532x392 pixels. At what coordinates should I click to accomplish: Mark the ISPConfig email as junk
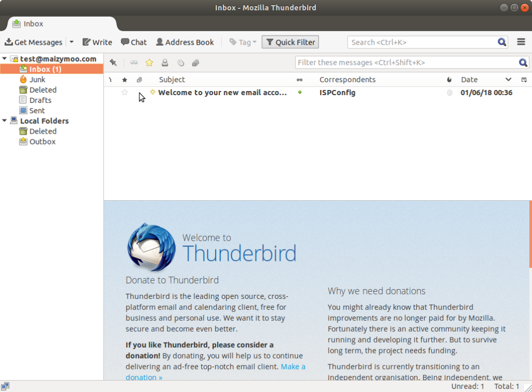pyautogui.click(x=449, y=93)
